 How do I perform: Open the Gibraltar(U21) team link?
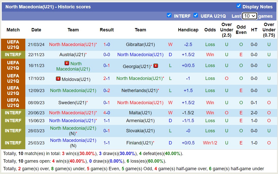[x=140, y=45]
